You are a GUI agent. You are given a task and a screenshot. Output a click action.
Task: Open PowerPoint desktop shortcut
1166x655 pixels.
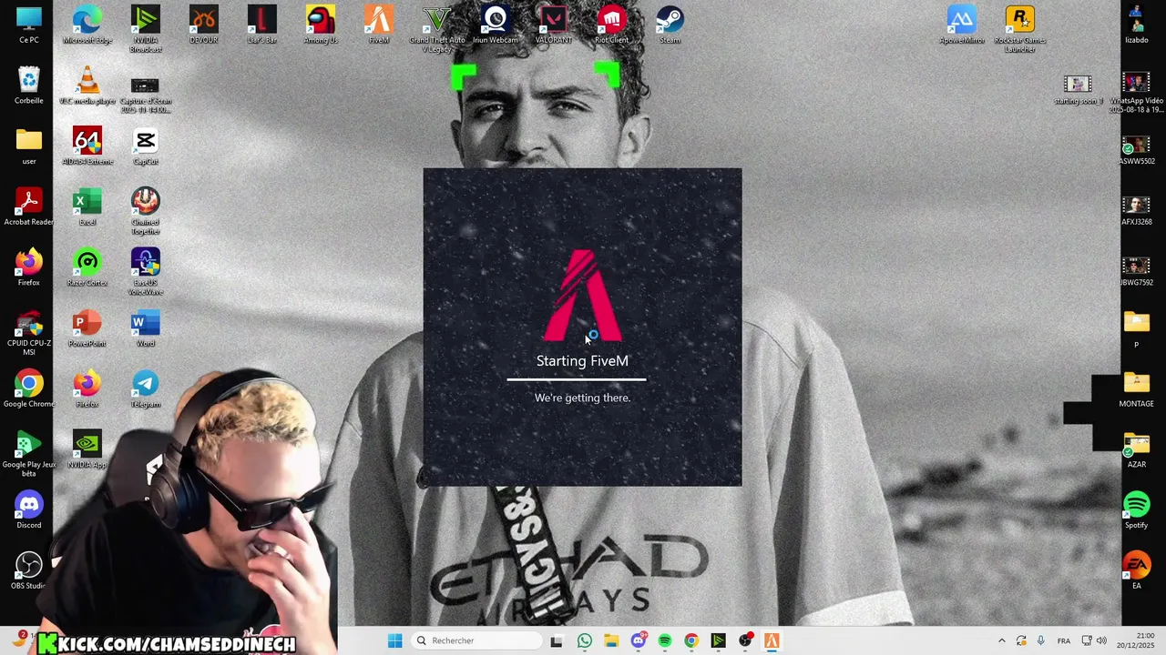87,328
